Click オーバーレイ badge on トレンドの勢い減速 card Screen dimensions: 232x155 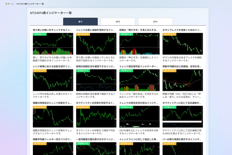83,34
